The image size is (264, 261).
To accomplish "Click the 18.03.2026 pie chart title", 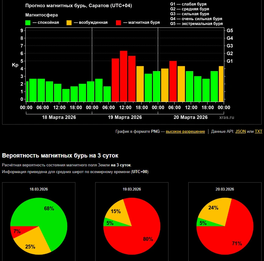I will (38, 189).
